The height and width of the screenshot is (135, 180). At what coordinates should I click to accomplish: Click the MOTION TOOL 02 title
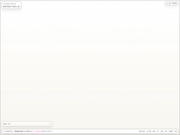pyautogui.click(x=11, y=7)
